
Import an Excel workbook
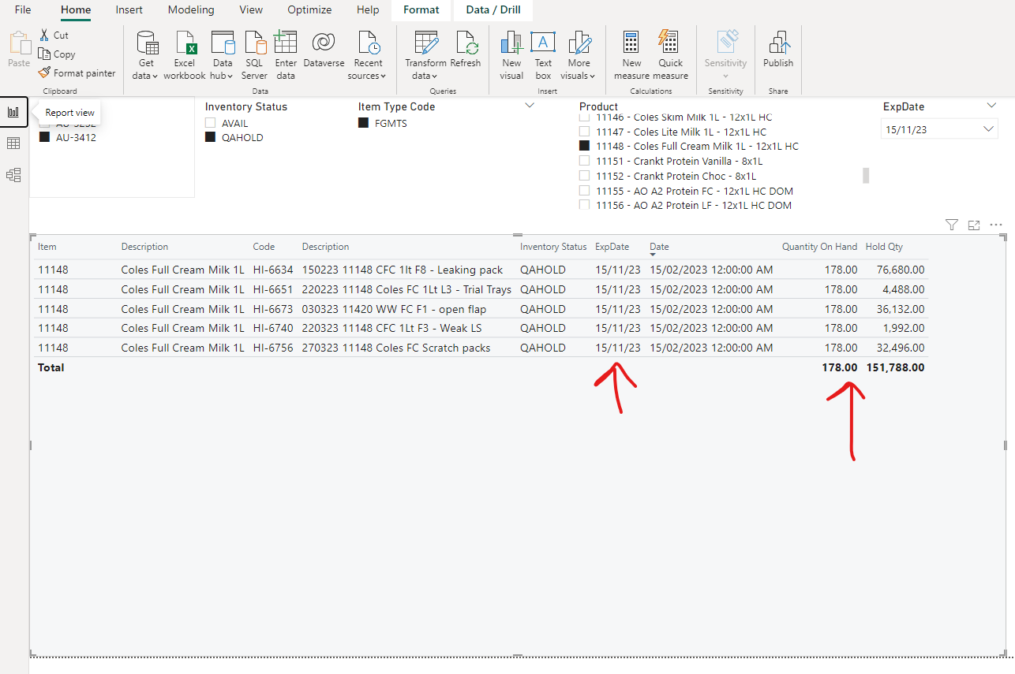[185, 55]
